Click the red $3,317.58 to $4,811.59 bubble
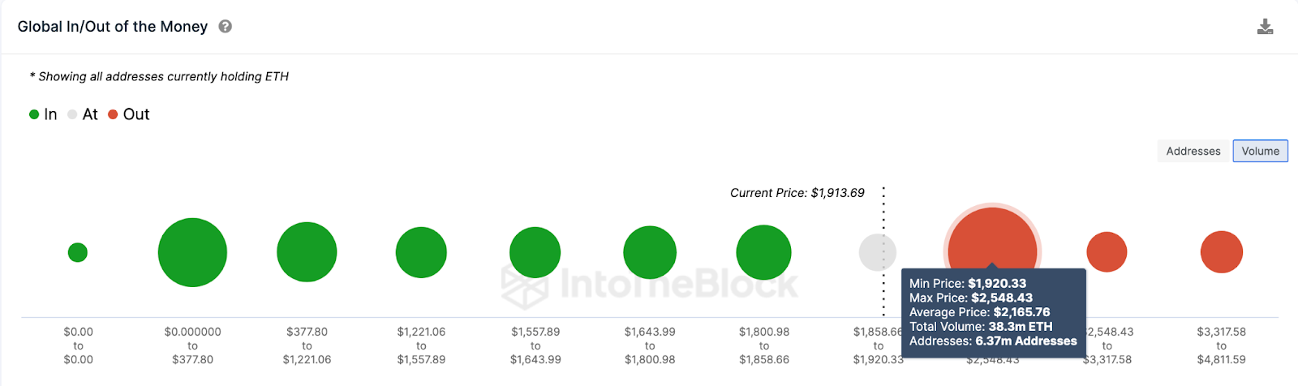This screenshot has height=386, width=1298. coord(1222,252)
